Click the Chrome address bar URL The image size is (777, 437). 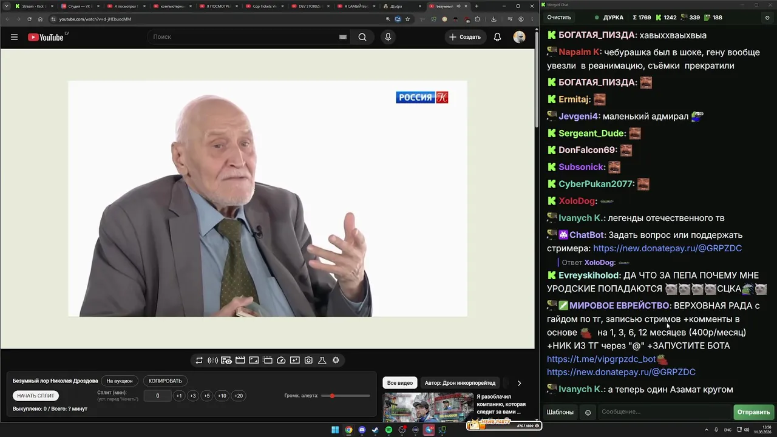(x=95, y=19)
